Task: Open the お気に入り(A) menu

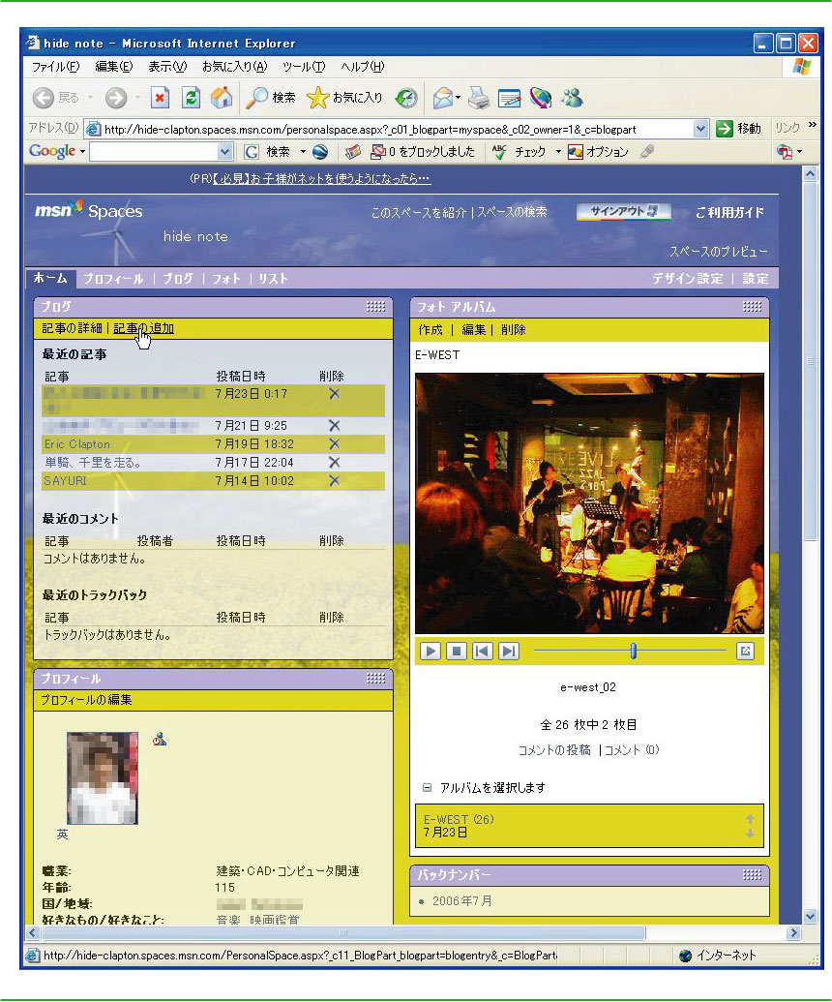Action: (x=234, y=67)
